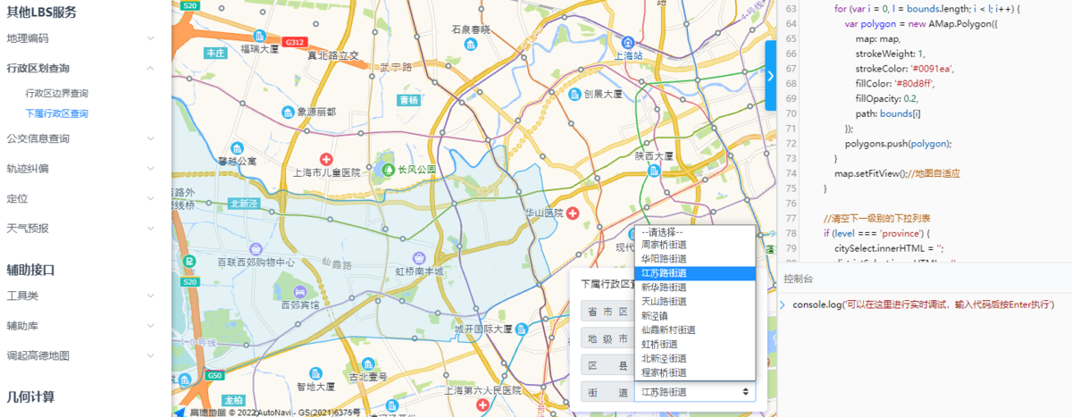Click the console input line
This screenshot has width=1072, height=417.
(x=923, y=305)
